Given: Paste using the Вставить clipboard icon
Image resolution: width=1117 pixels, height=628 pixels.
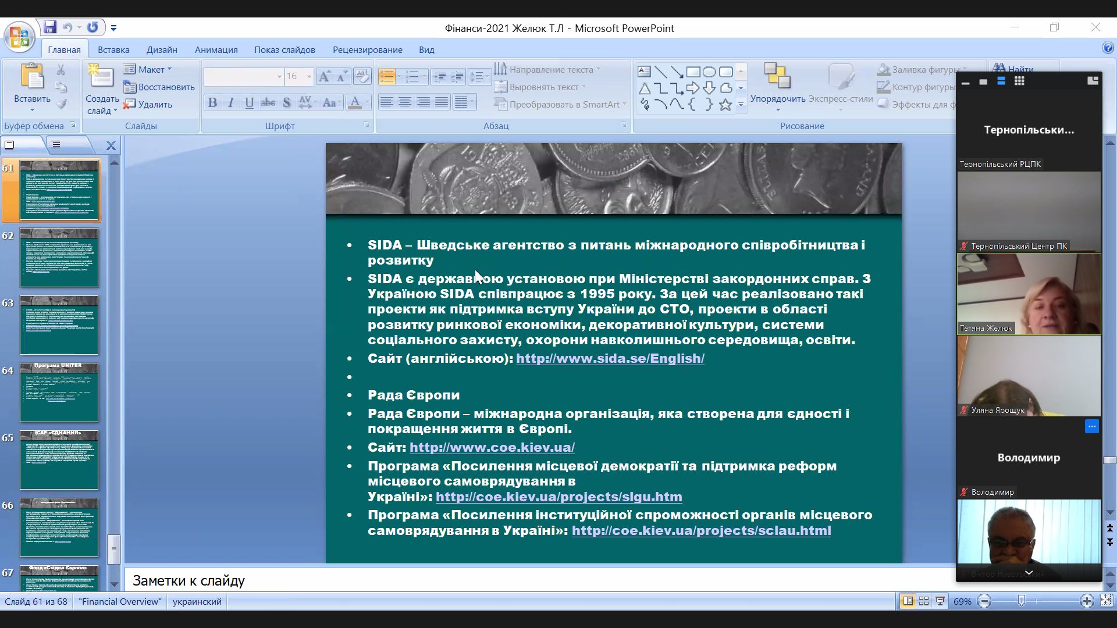Looking at the screenshot, I should tap(32, 76).
